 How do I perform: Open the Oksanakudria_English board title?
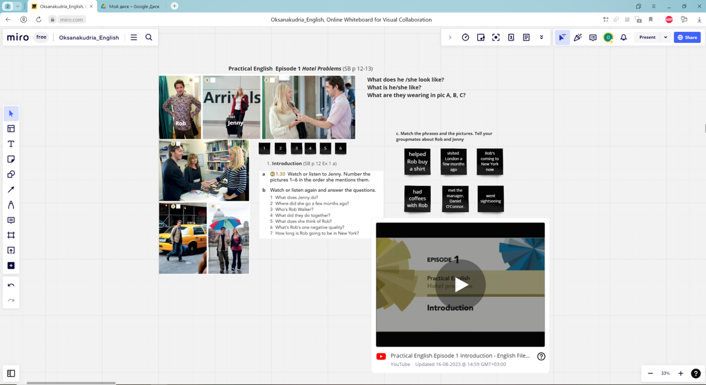pos(89,37)
